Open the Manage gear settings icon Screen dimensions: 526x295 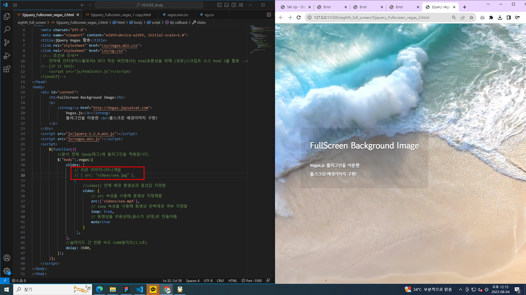pos(7,271)
